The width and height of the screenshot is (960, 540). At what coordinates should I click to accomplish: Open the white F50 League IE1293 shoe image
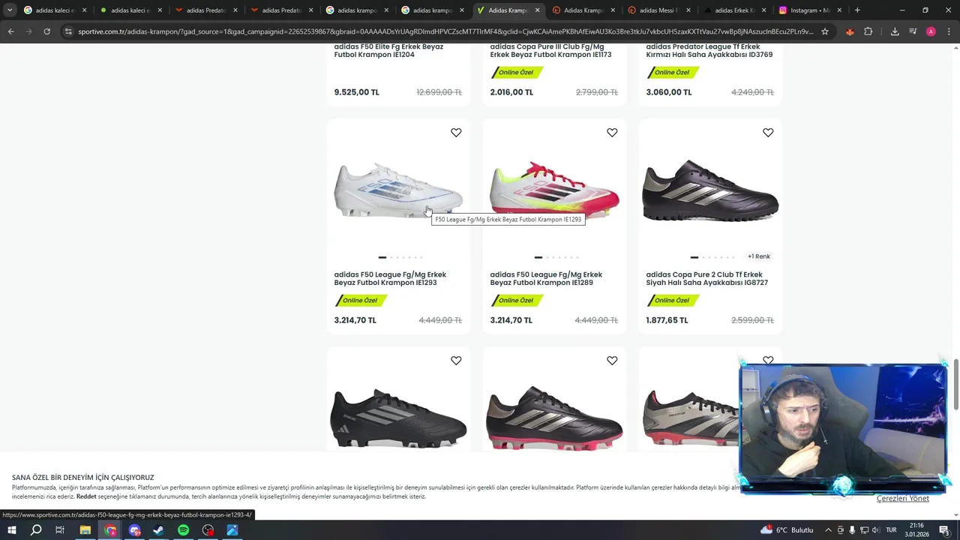398,190
